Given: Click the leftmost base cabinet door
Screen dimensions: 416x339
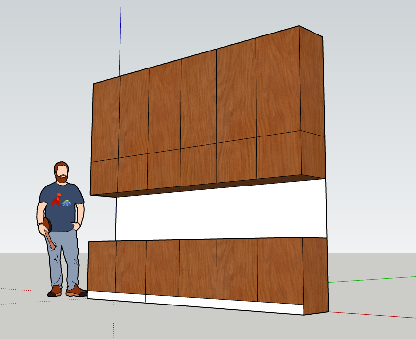Looking at the screenshot, I should (x=102, y=266).
